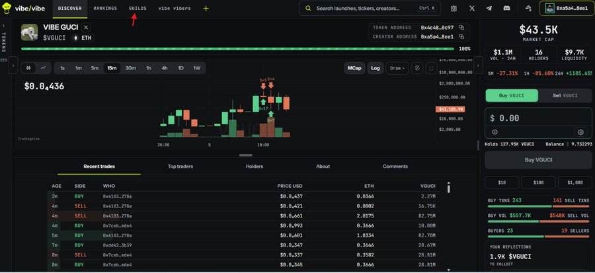
Task: Click the faucet icon next to Discord
Action: click(x=528, y=9)
